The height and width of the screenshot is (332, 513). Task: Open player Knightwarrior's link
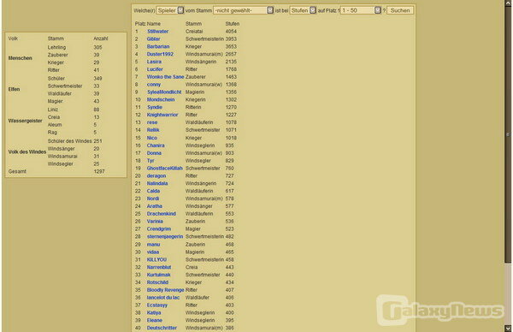click(x=162, y=115)
